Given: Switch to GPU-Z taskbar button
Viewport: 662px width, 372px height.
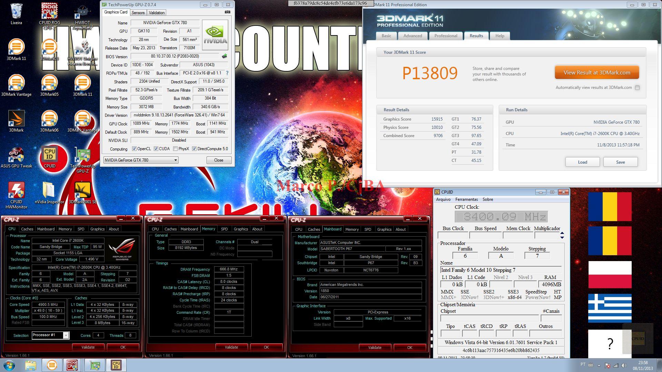Looking at the screenshot, I should coord(95,365).
